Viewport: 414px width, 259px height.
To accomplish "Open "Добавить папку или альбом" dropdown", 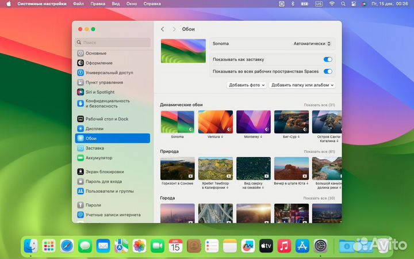I will tap(302, 85).
